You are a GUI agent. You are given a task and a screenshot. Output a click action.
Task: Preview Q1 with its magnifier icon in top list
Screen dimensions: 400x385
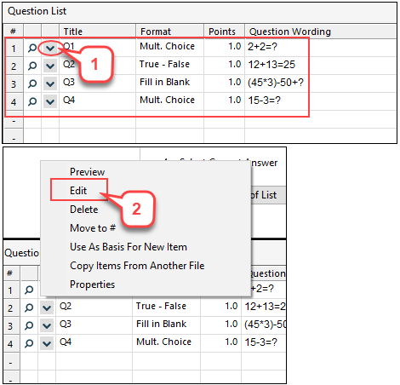point(32,49)
